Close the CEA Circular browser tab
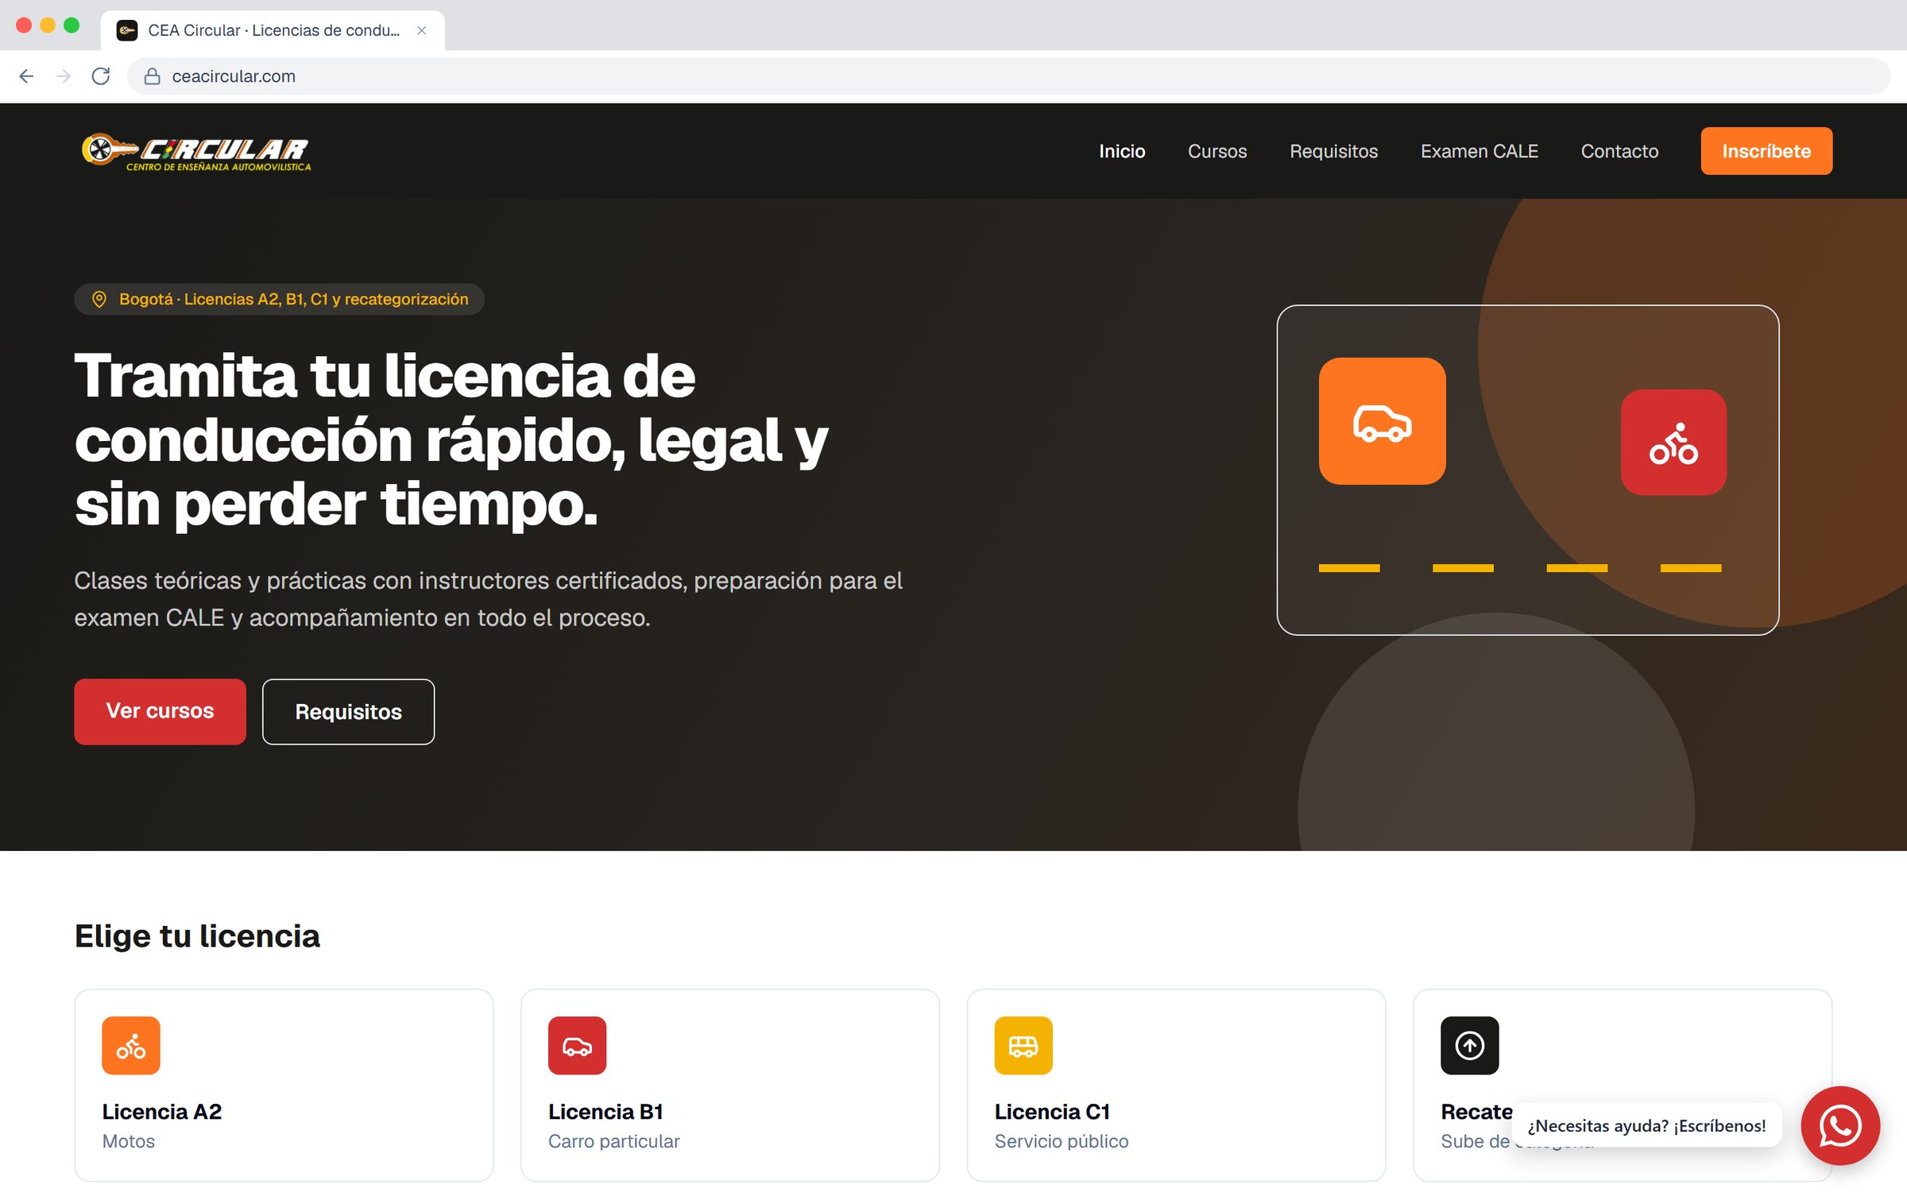The width and height of the screenshot is (1907, 1192). (422, 30)
